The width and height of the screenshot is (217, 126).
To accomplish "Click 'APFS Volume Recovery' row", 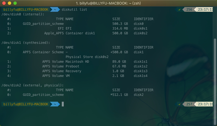I will click(62, 71).
